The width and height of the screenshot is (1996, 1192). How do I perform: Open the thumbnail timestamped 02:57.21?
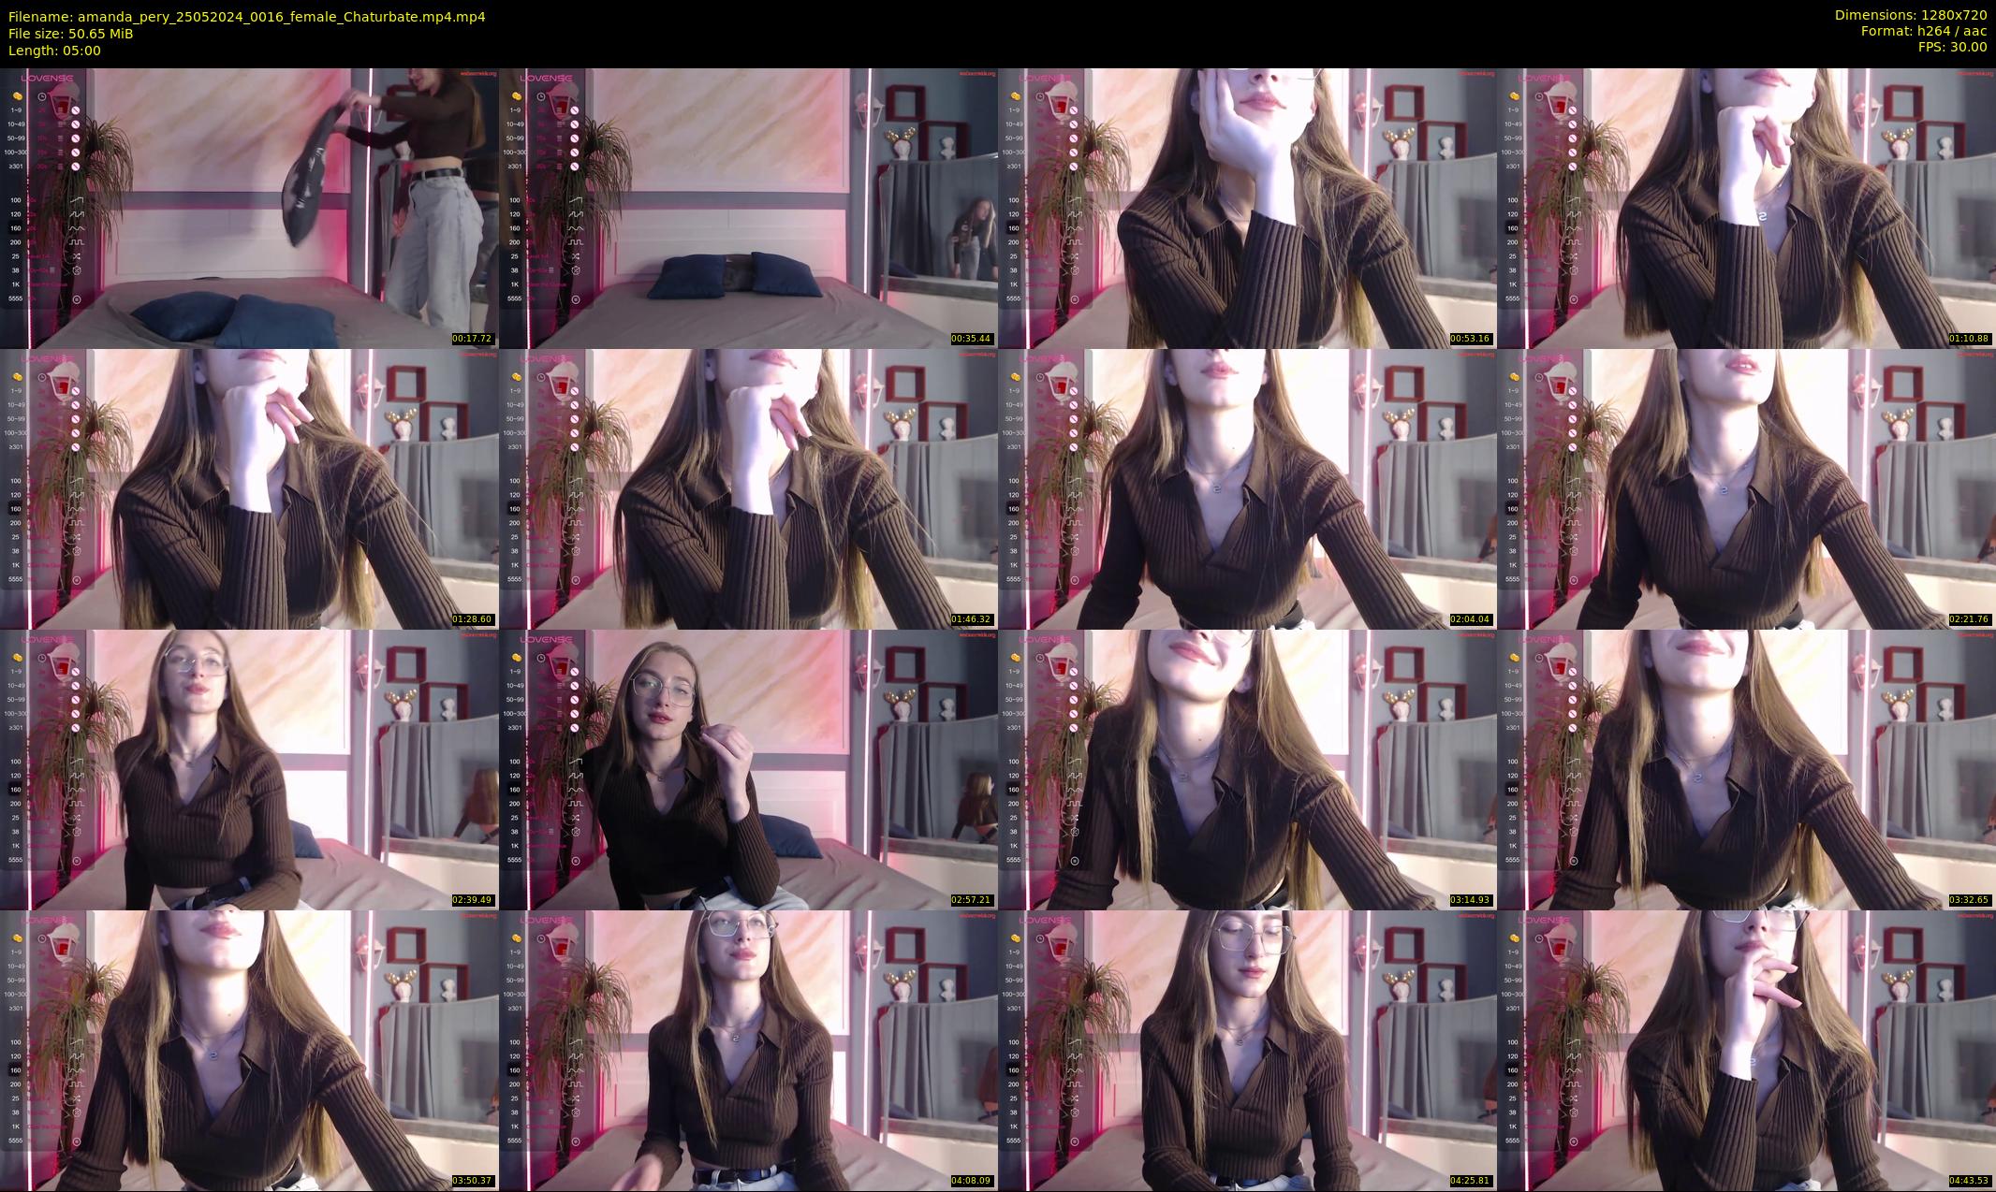[748, 769]
